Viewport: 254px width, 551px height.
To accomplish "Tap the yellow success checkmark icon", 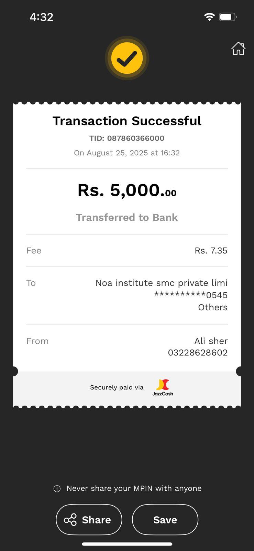I will click(x=127, y=59).
